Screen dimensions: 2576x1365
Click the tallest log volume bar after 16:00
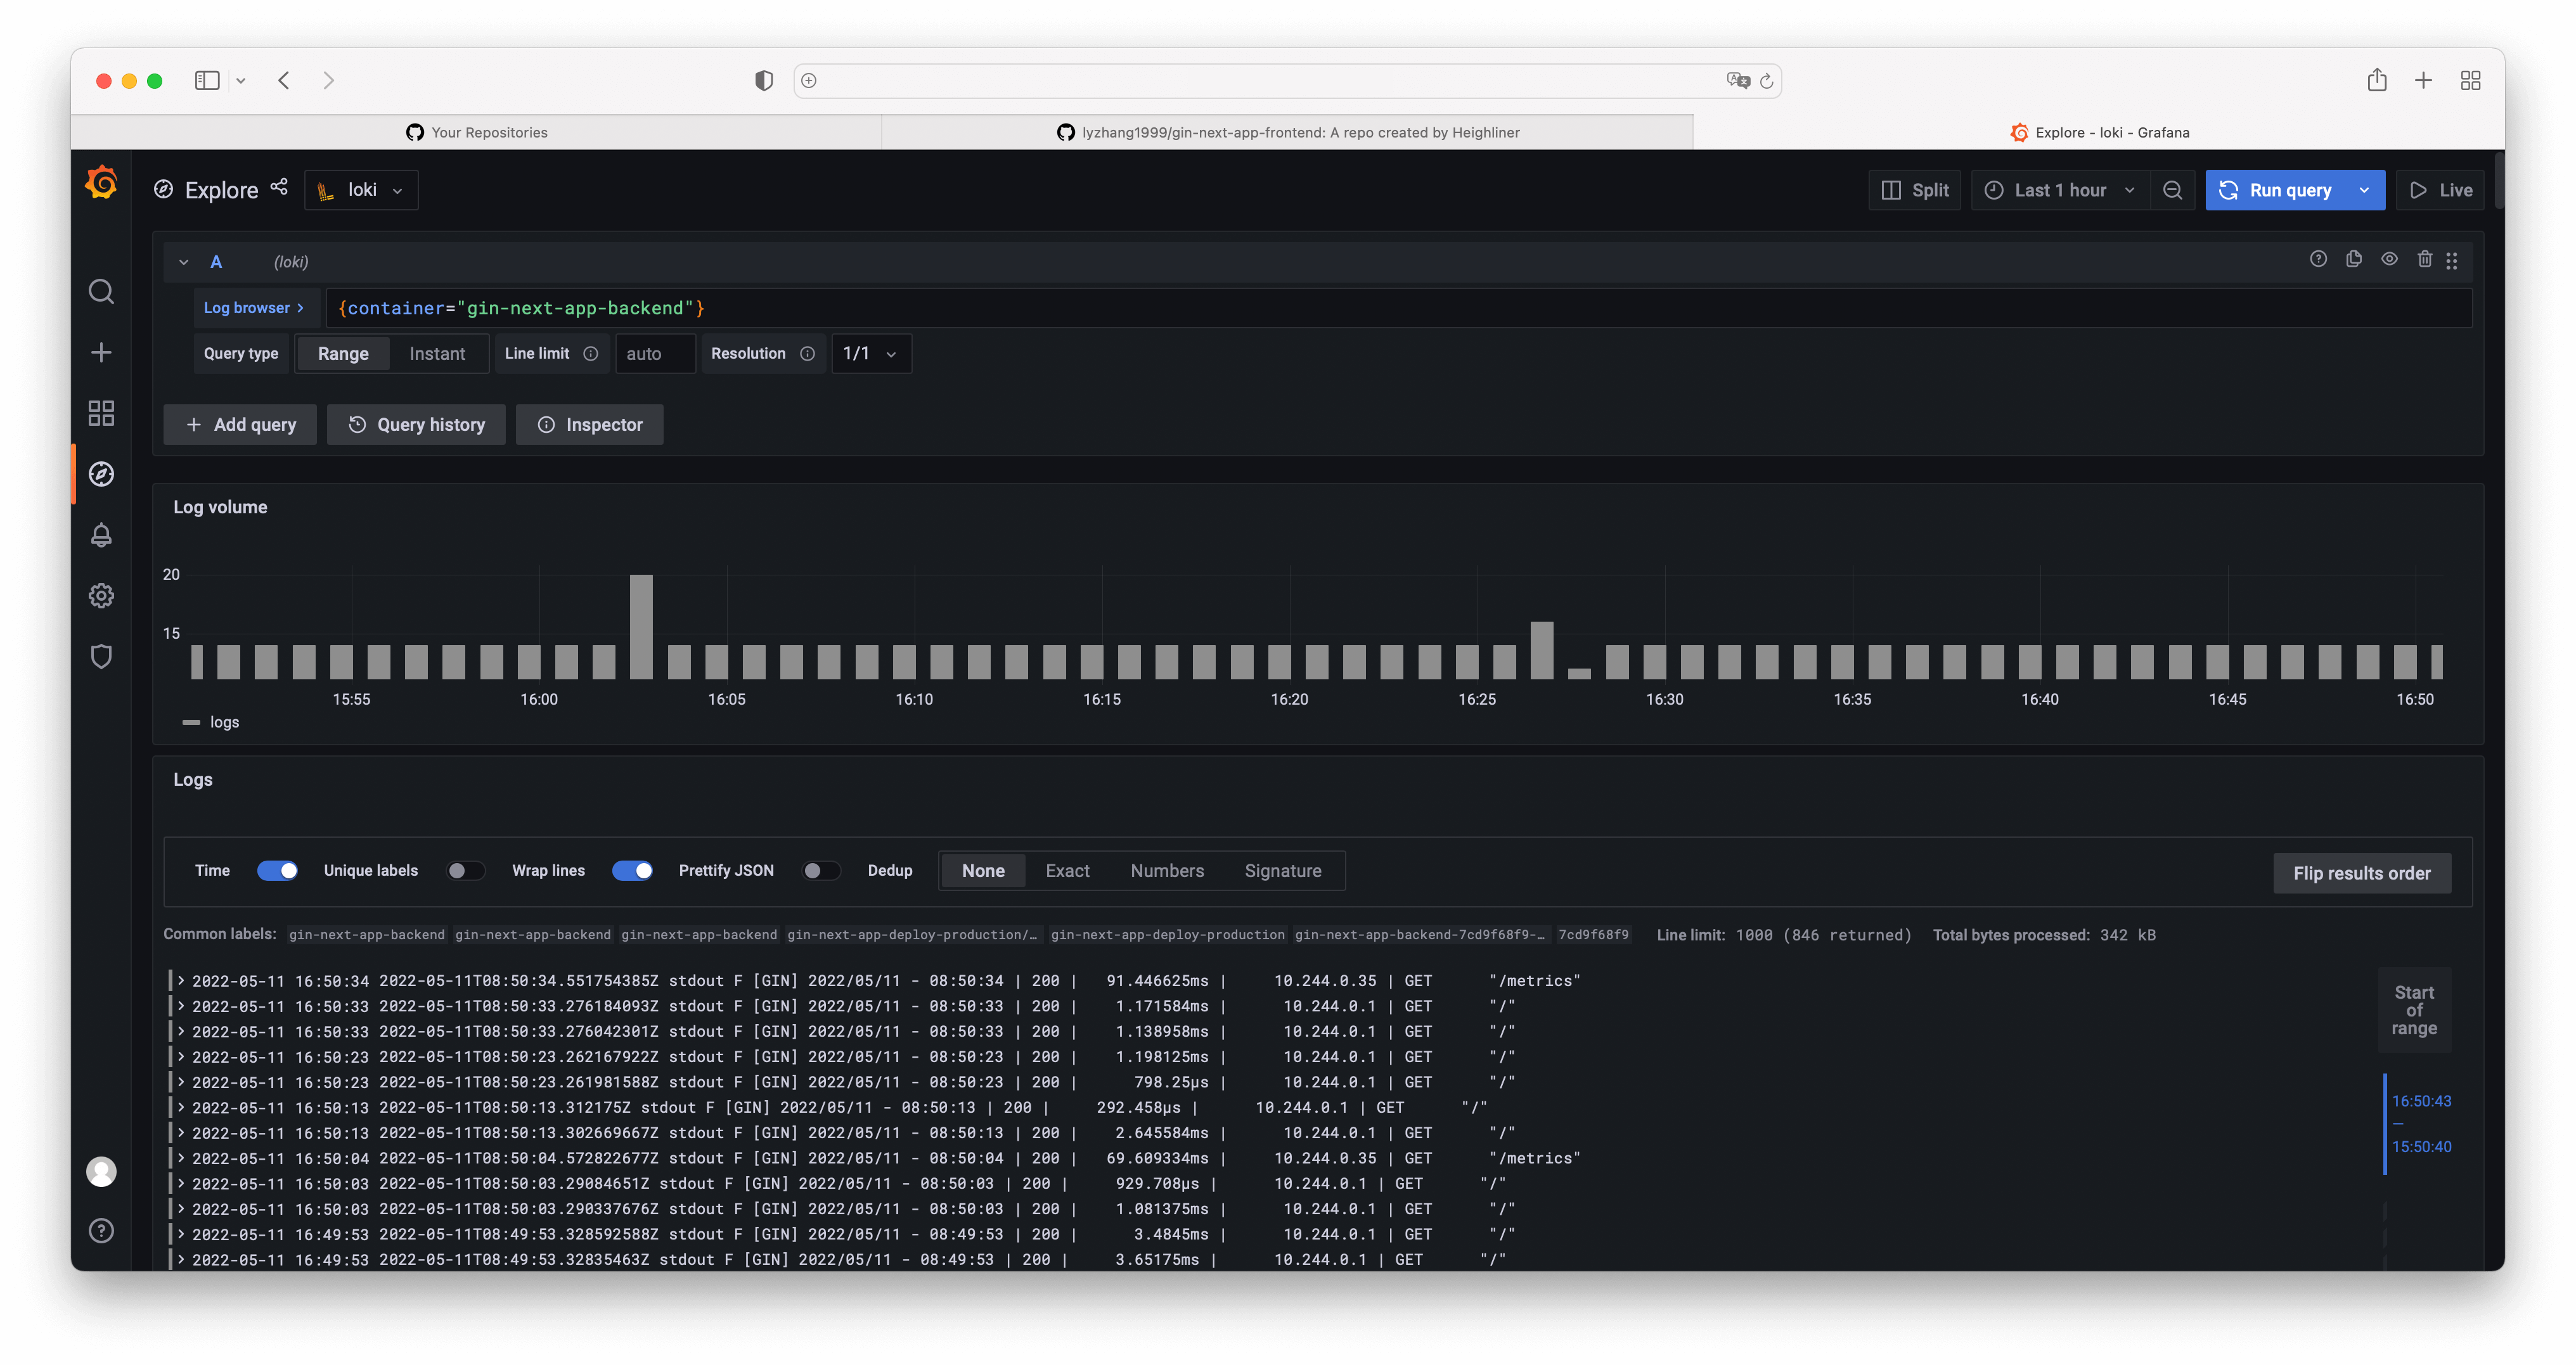tap(641, 627)
